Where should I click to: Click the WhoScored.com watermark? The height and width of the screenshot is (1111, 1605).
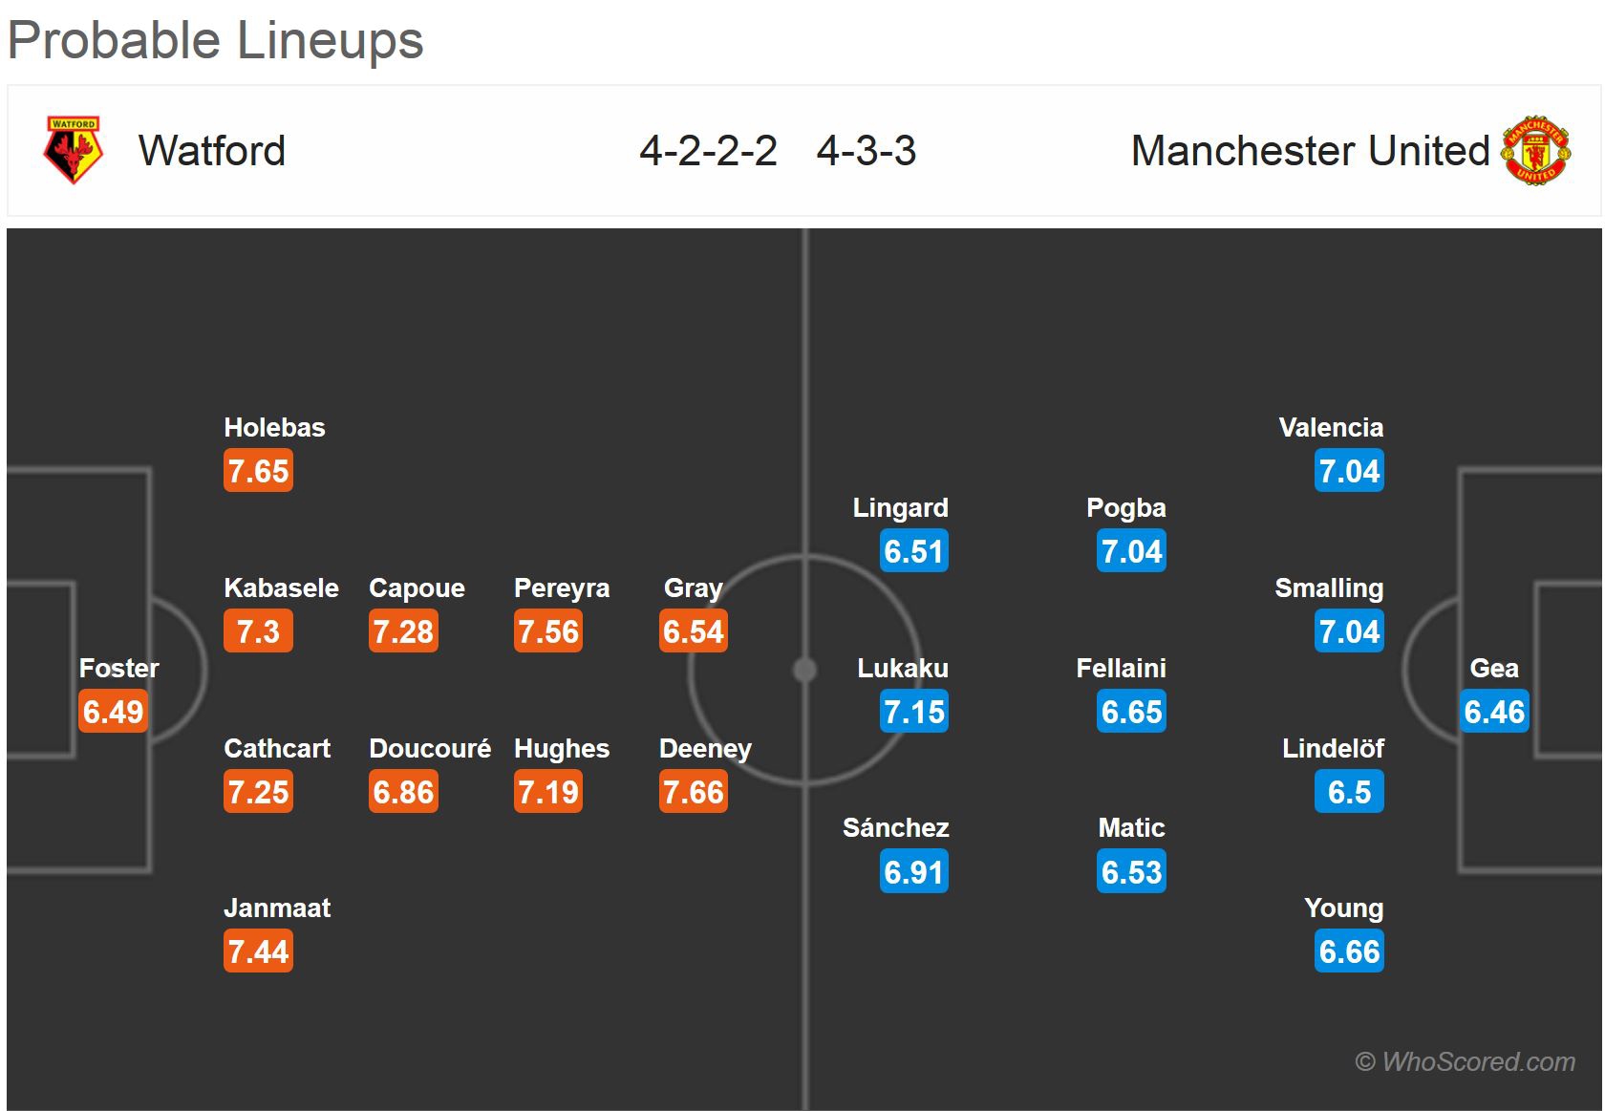pyautogui.click(x=1465, y=1061)
